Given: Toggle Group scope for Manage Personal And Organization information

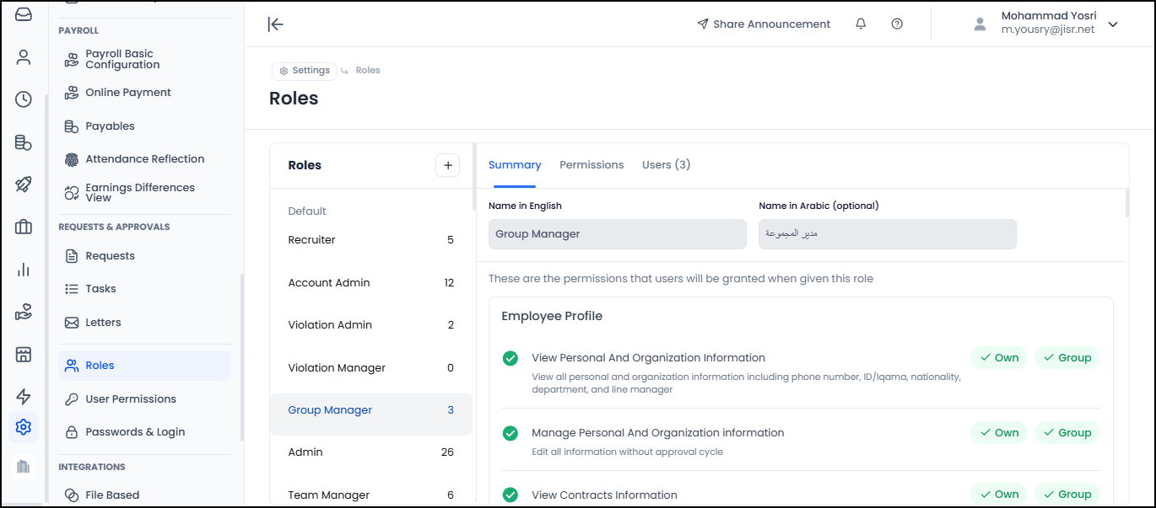Looking at the screenshot, I should [x=1067, y=432].
